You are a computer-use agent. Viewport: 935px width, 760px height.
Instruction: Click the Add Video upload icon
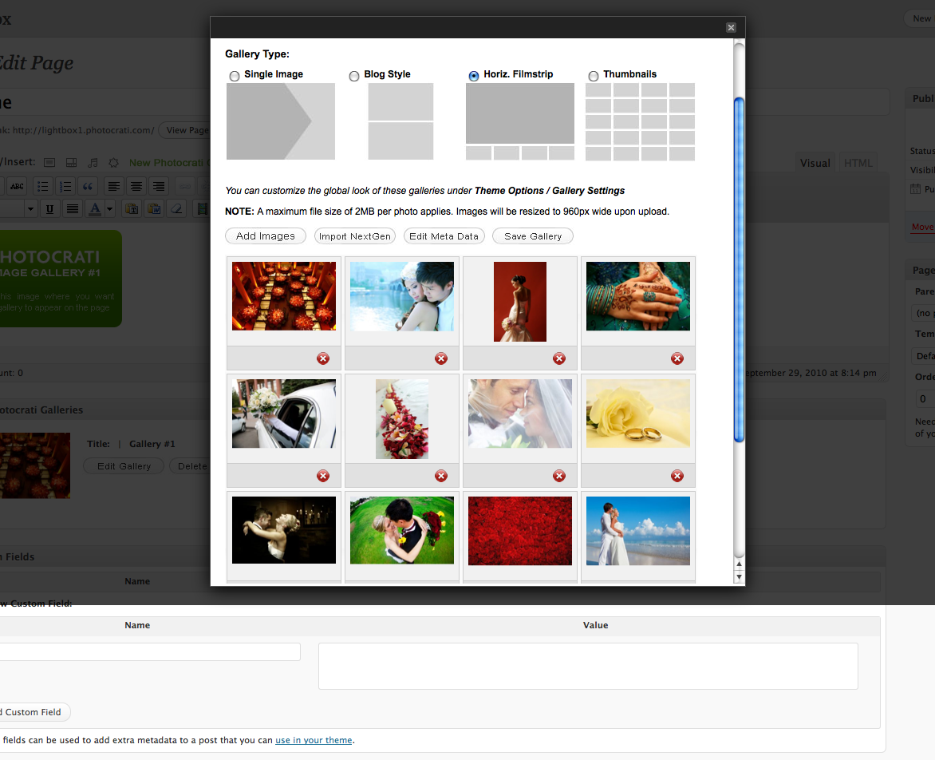tap(71, 163)
